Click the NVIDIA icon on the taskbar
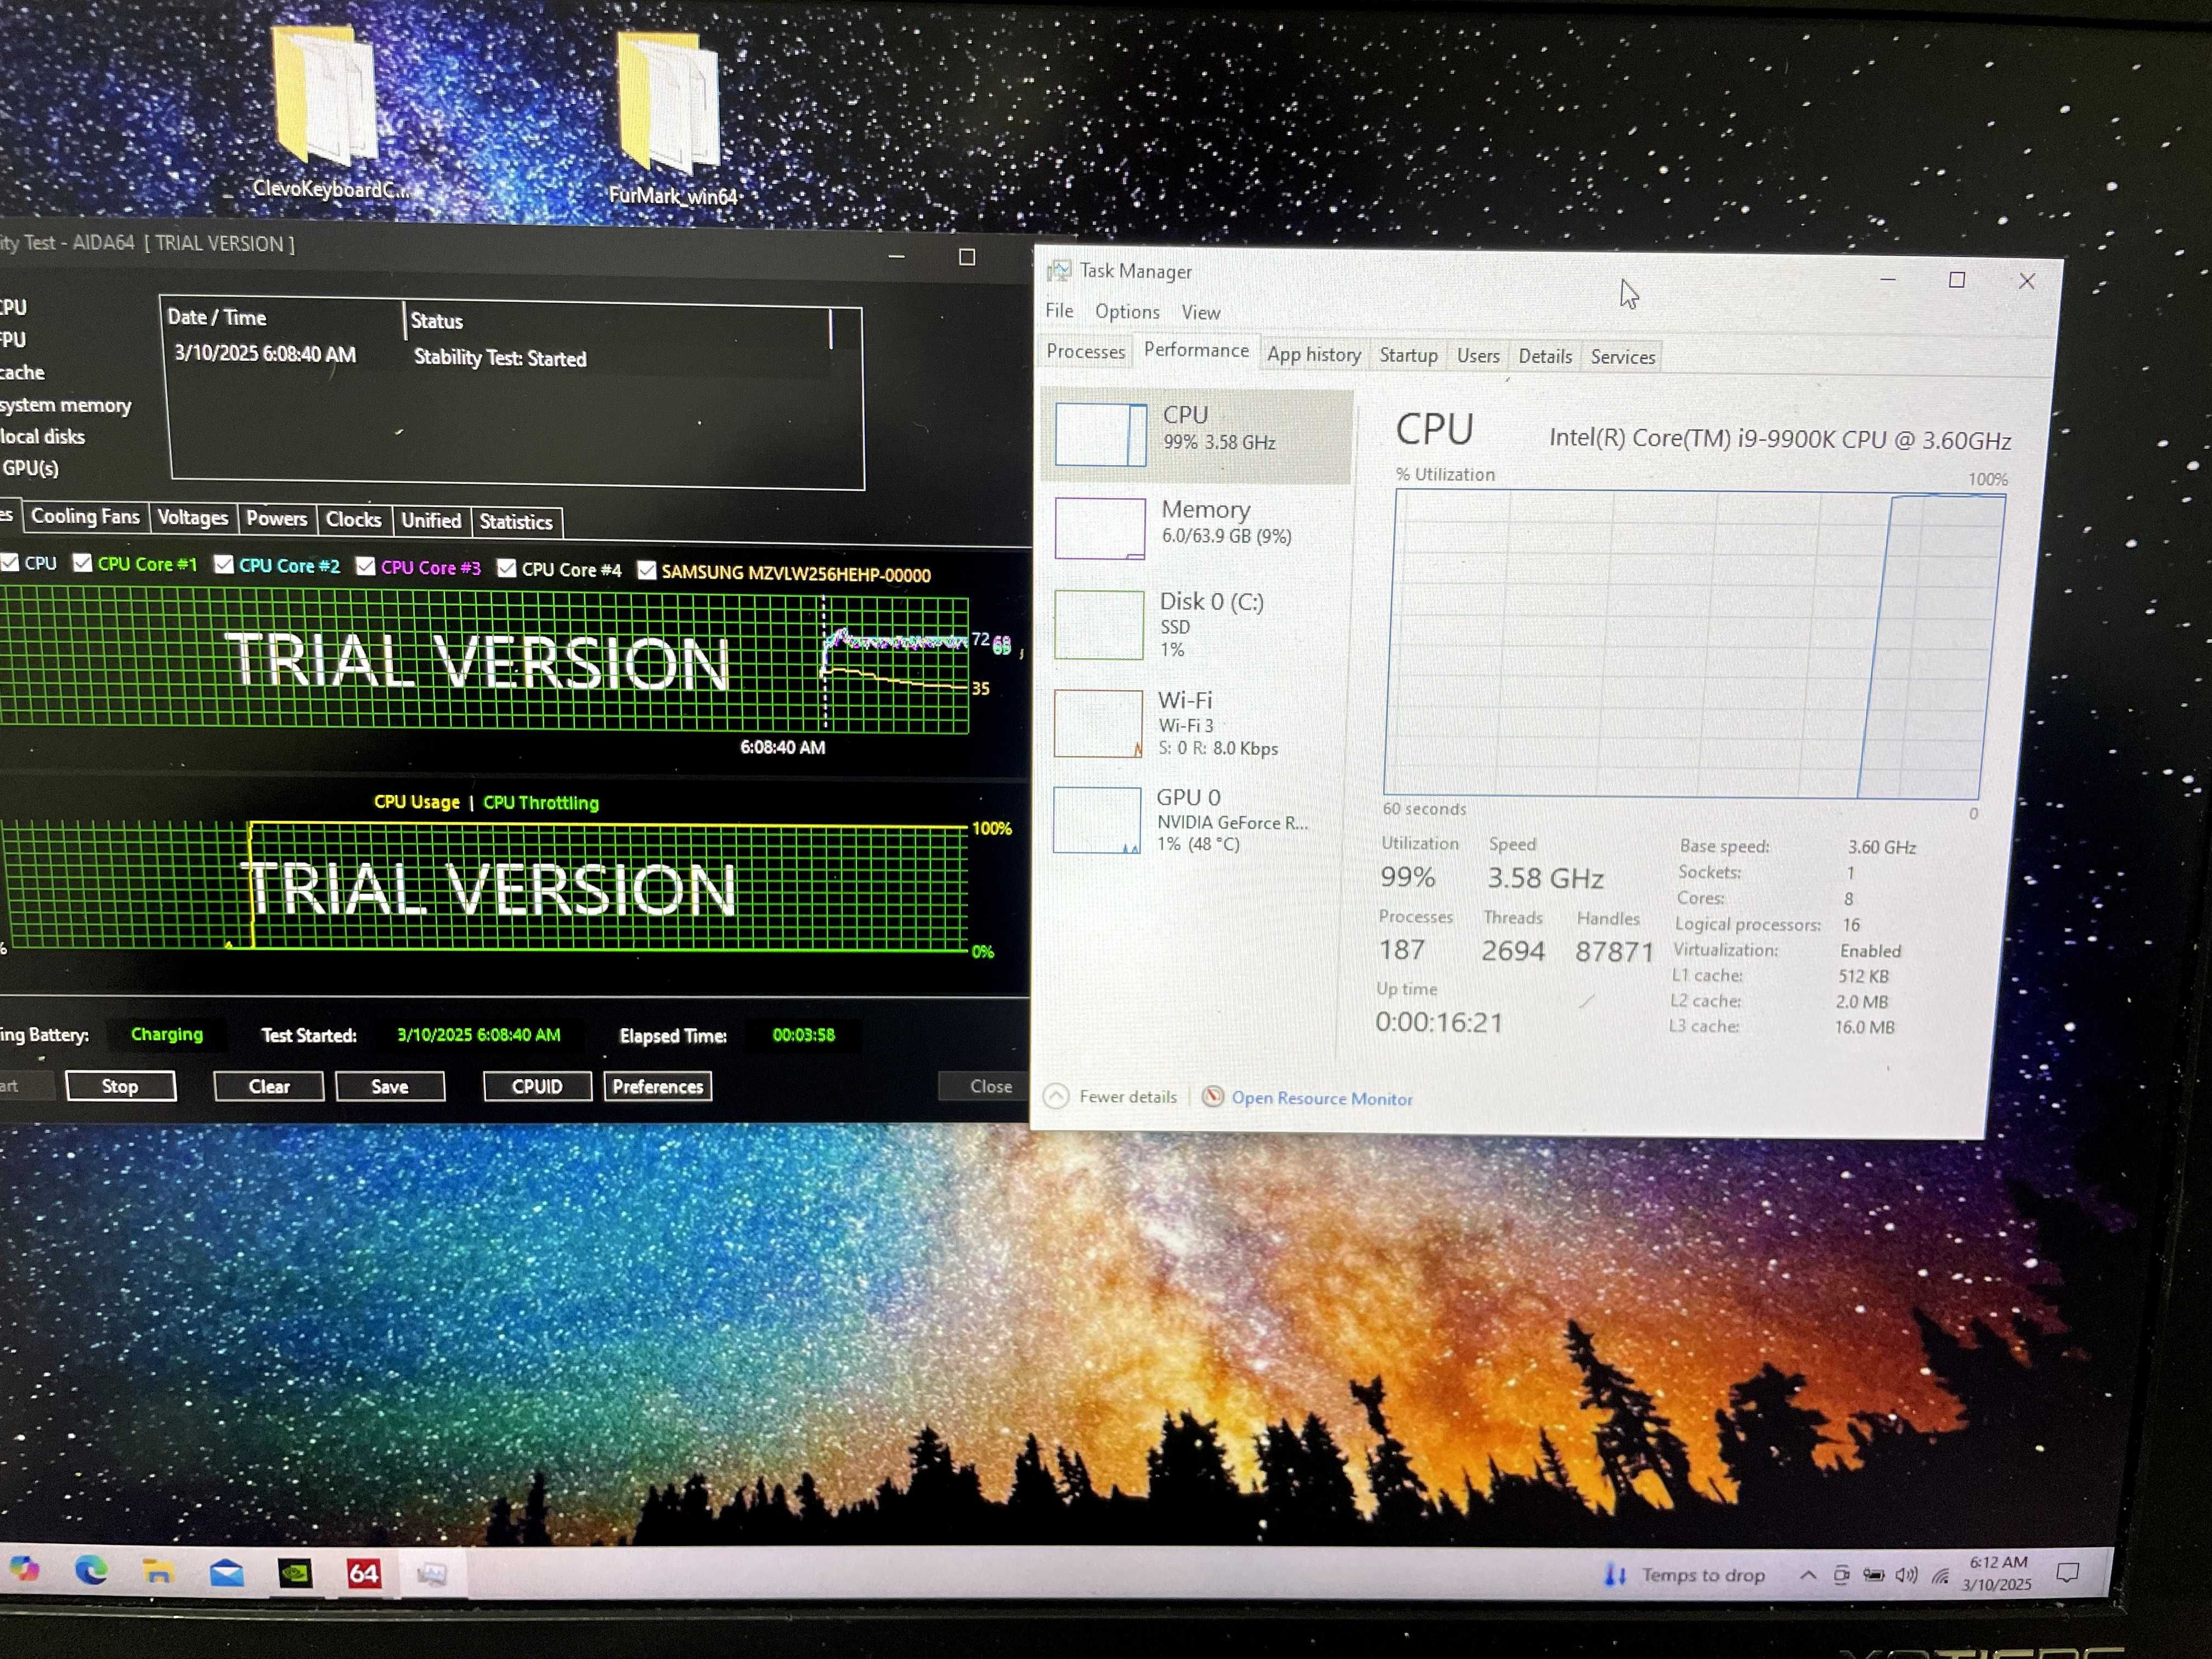Screen dimensions: 2212x1659 295,1573
